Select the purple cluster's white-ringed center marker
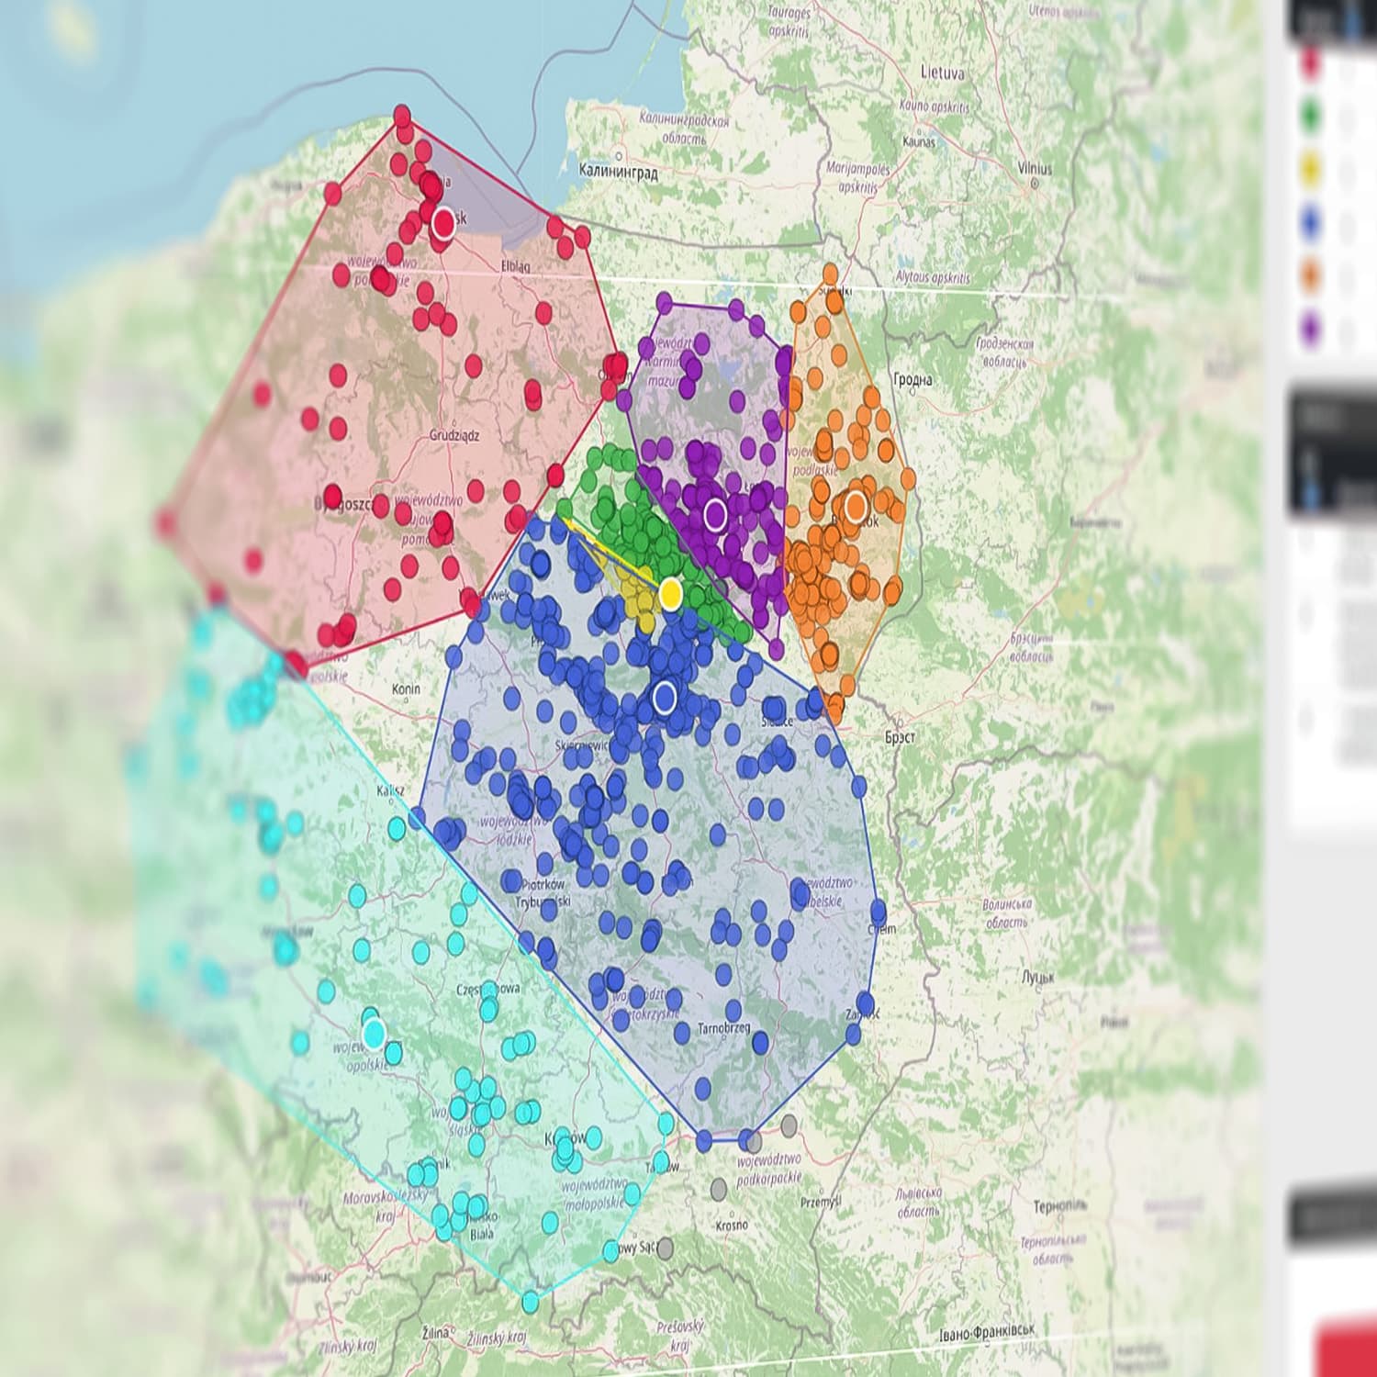 (715, 514)
